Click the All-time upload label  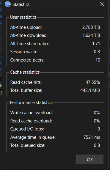click(26, 27)
